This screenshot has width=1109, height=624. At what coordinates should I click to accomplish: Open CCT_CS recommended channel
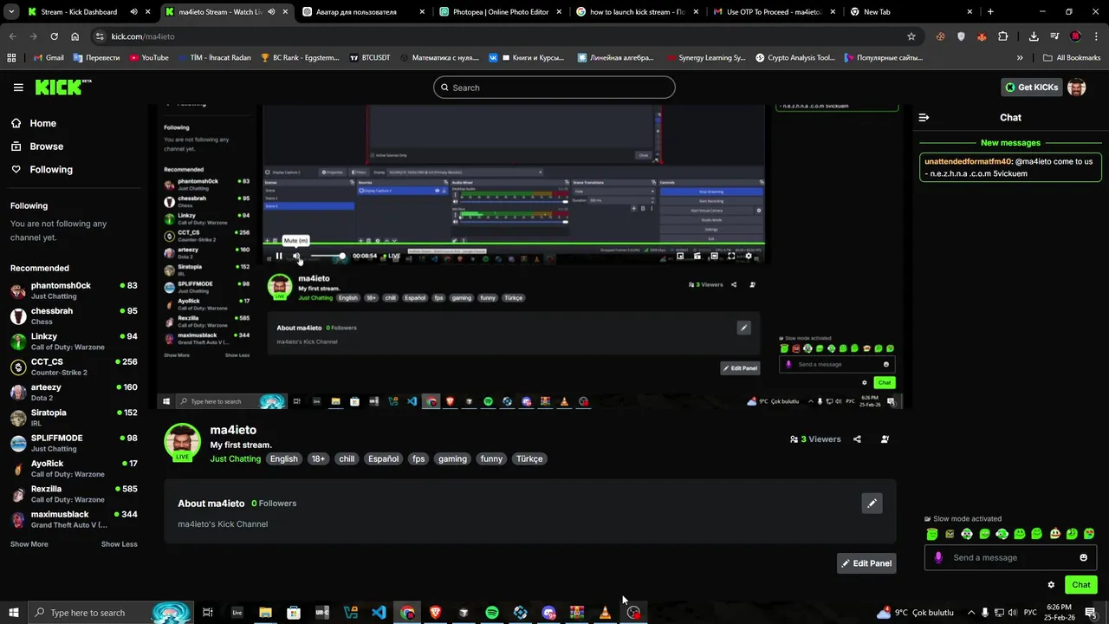tap(75, 367)
